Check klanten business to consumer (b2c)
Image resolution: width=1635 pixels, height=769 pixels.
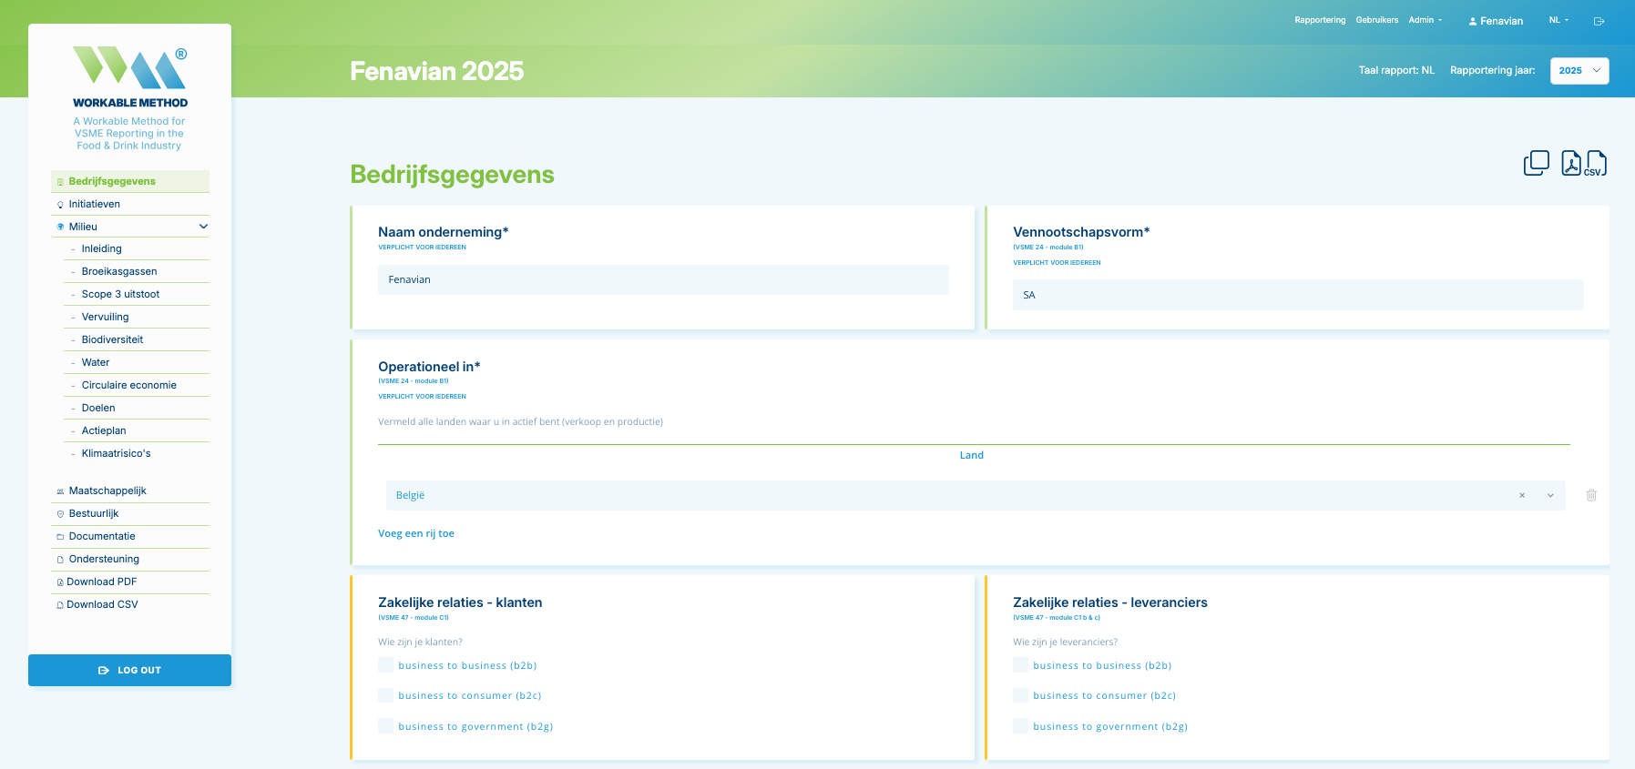(386, 695)
